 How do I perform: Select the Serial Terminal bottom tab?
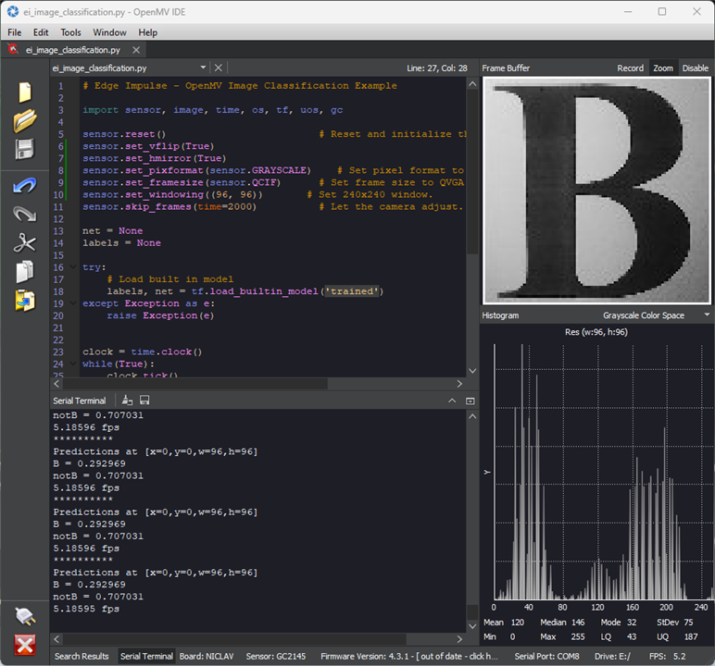tap(146, 657)
